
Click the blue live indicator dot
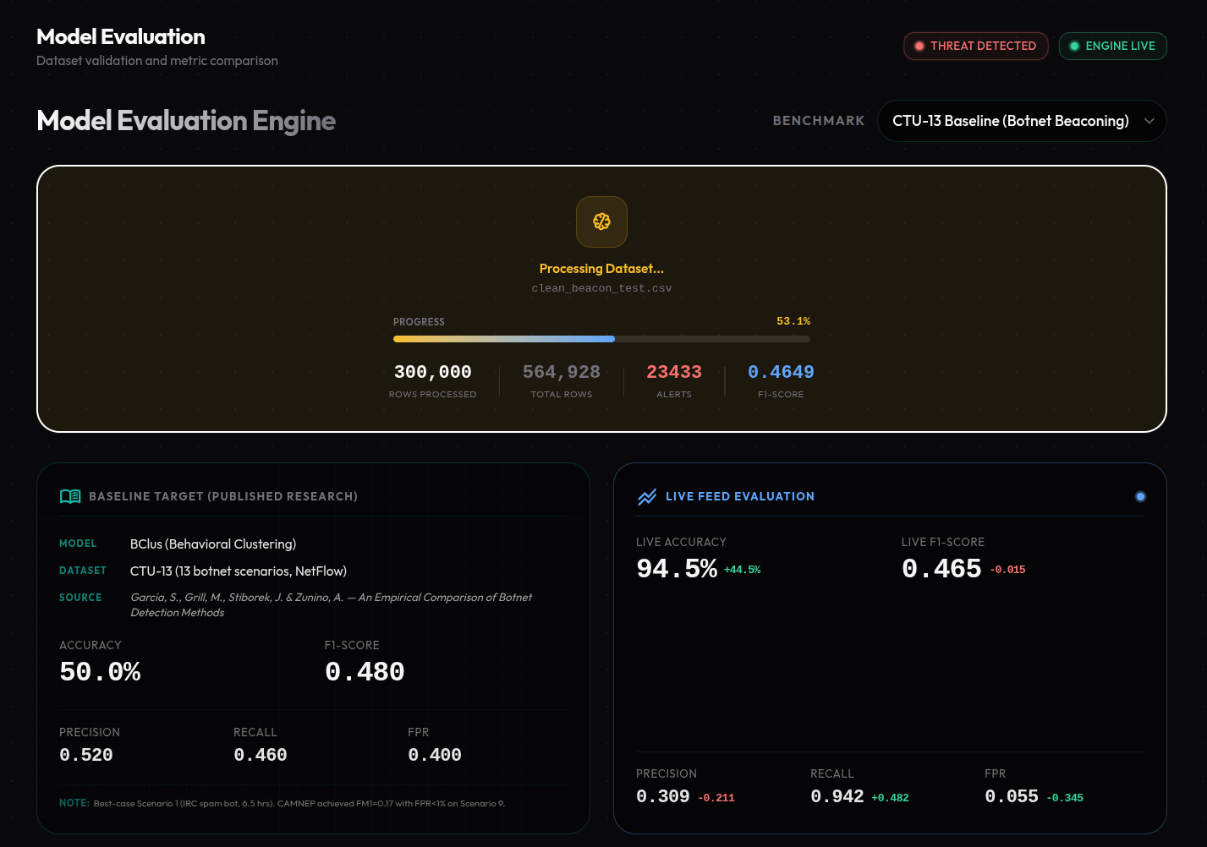1140,496
